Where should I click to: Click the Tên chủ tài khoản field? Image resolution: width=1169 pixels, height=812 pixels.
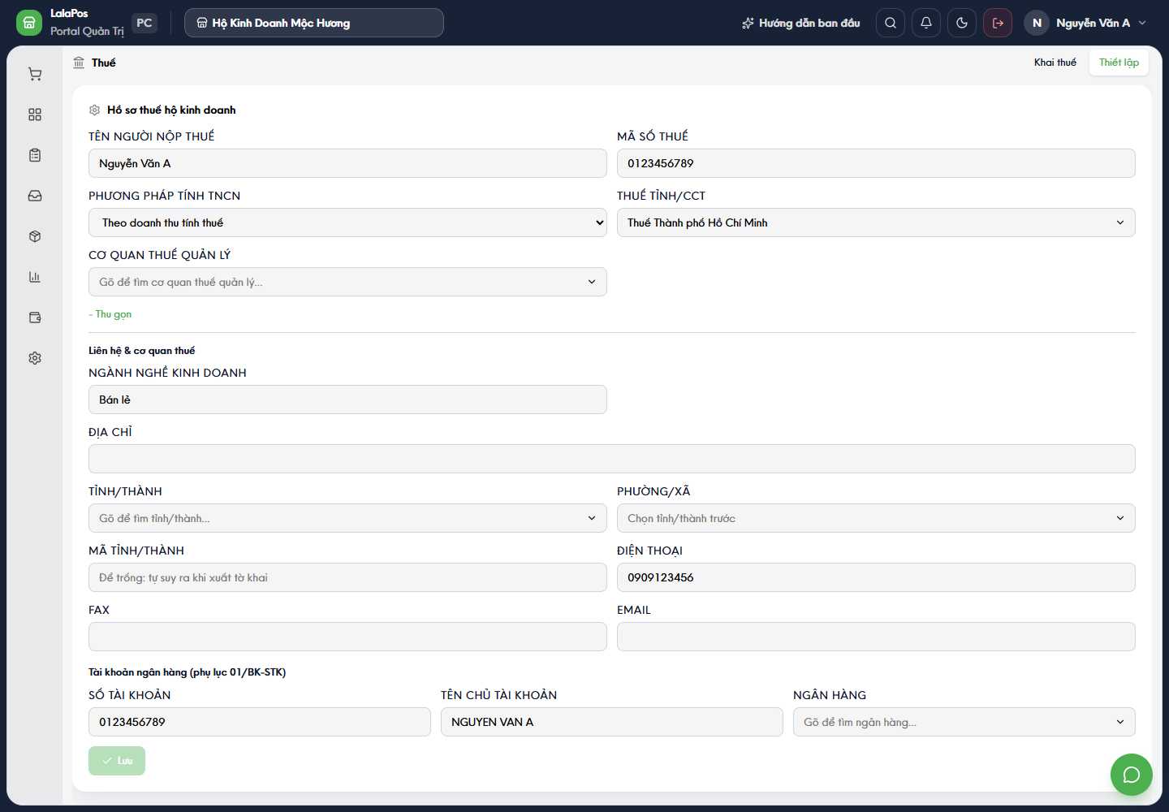[x=612, y=722]
